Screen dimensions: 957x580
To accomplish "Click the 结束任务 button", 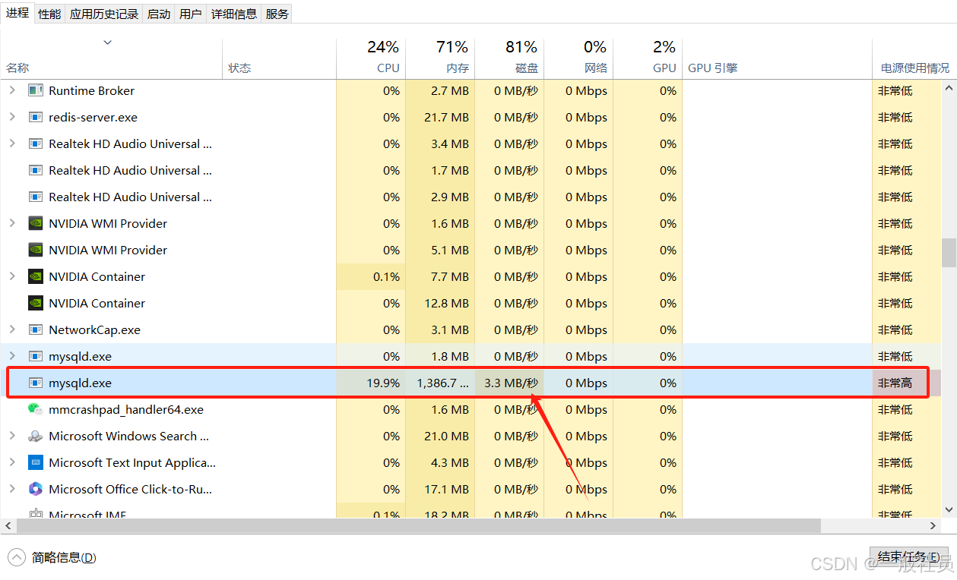I will [908, 557].
